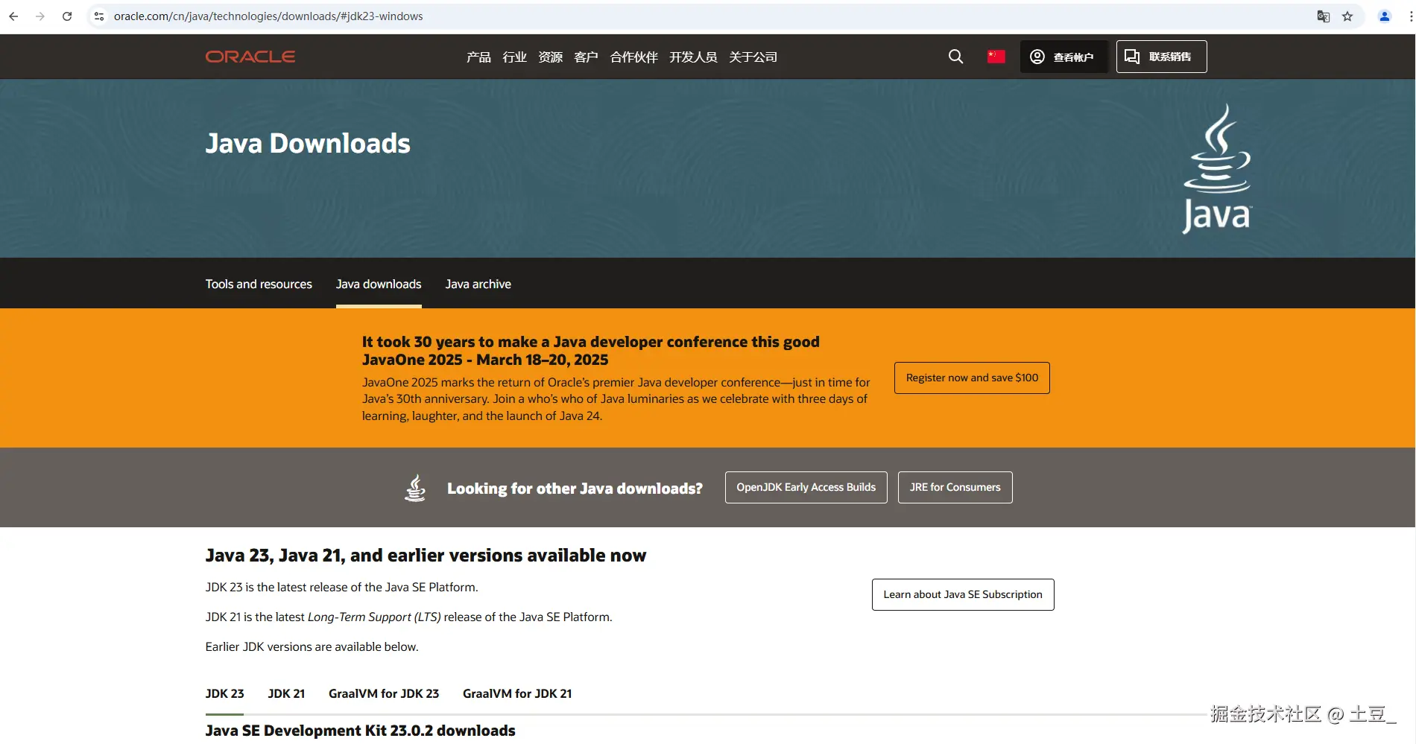This screenshot has width=1416, height=744.
Task: Click the Oracle logo
Action: [250, 57]
